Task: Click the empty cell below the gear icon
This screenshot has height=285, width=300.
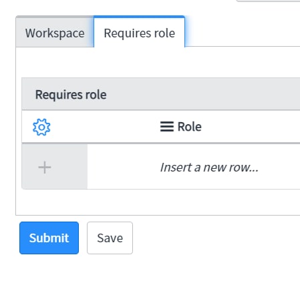Action: (x=55, y=167)
